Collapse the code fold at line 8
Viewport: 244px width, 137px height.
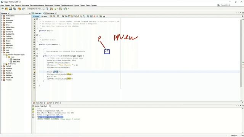pyautogui.click(x=37, y=35)
